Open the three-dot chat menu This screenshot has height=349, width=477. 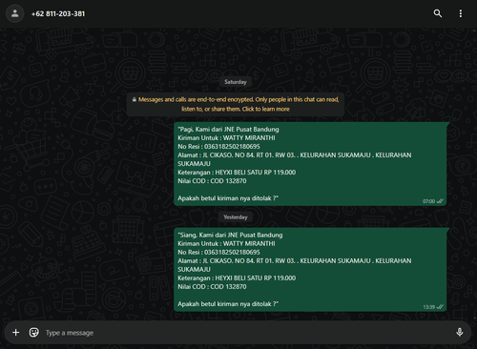461,13
